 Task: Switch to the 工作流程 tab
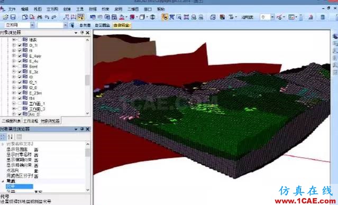pos(31,121)
